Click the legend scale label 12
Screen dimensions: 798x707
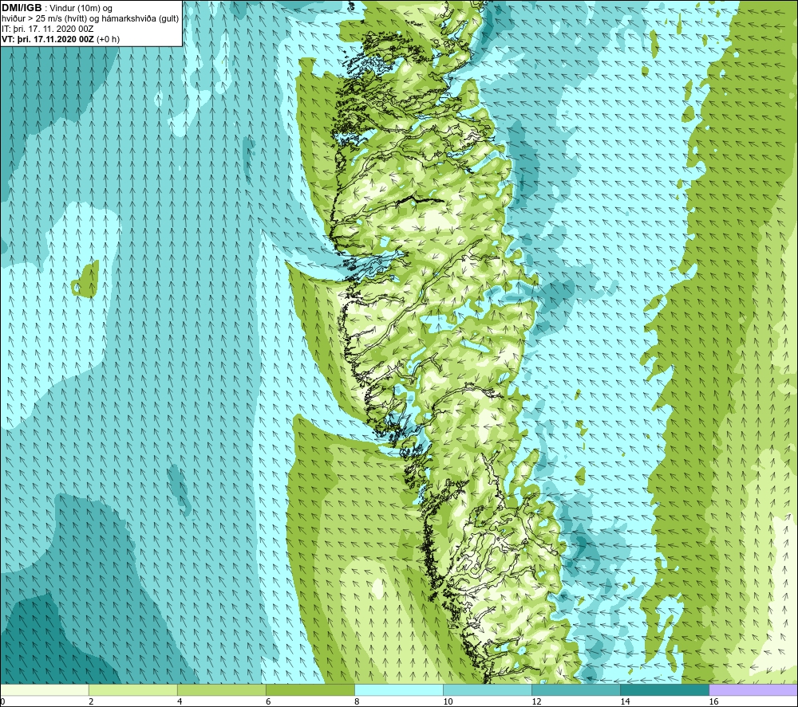click(536, 701)
